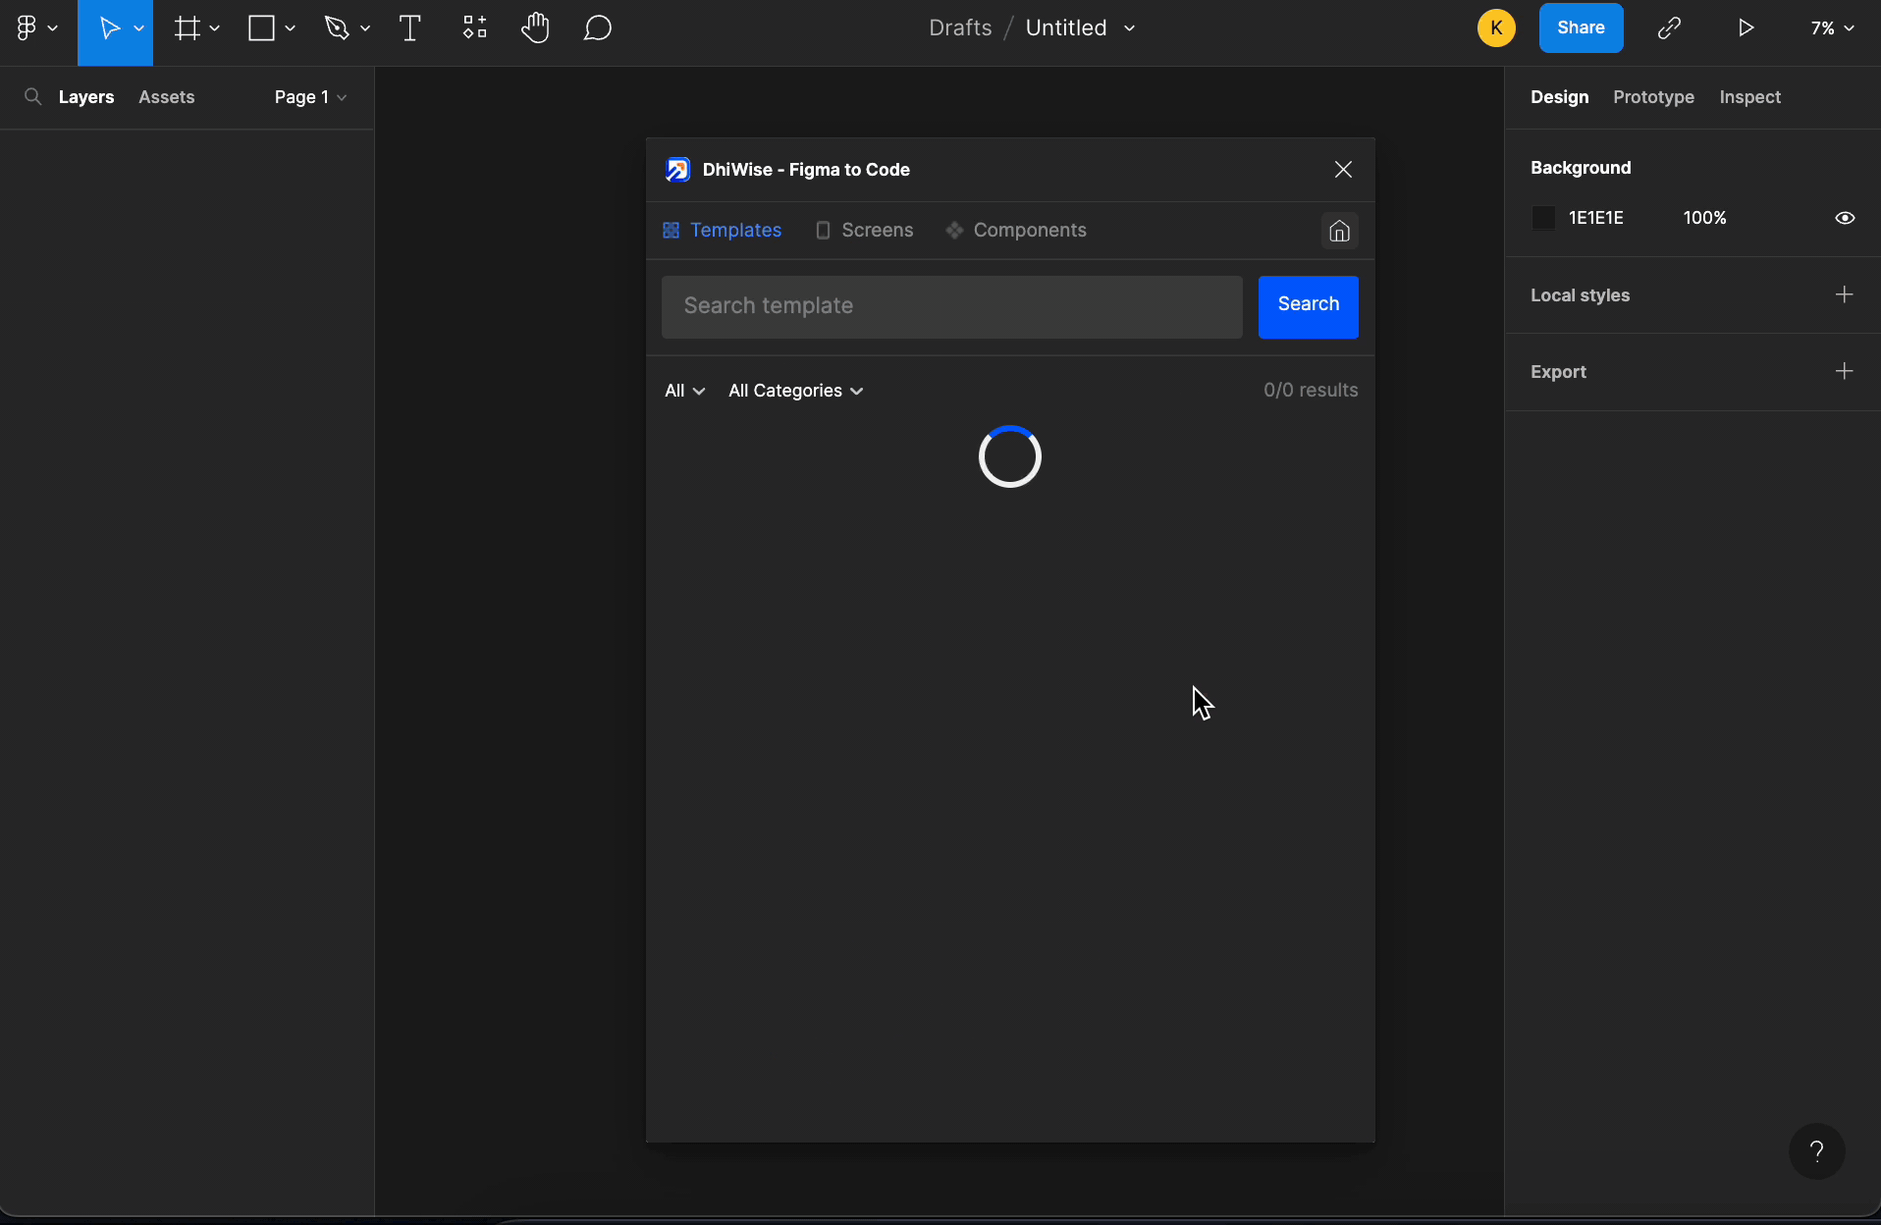Open Frame tool dropdown arrow

[215, 28]
